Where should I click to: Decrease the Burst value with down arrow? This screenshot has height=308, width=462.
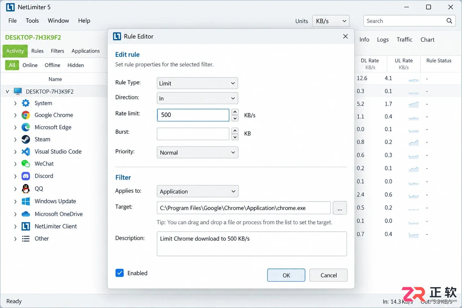coord(235,137)
